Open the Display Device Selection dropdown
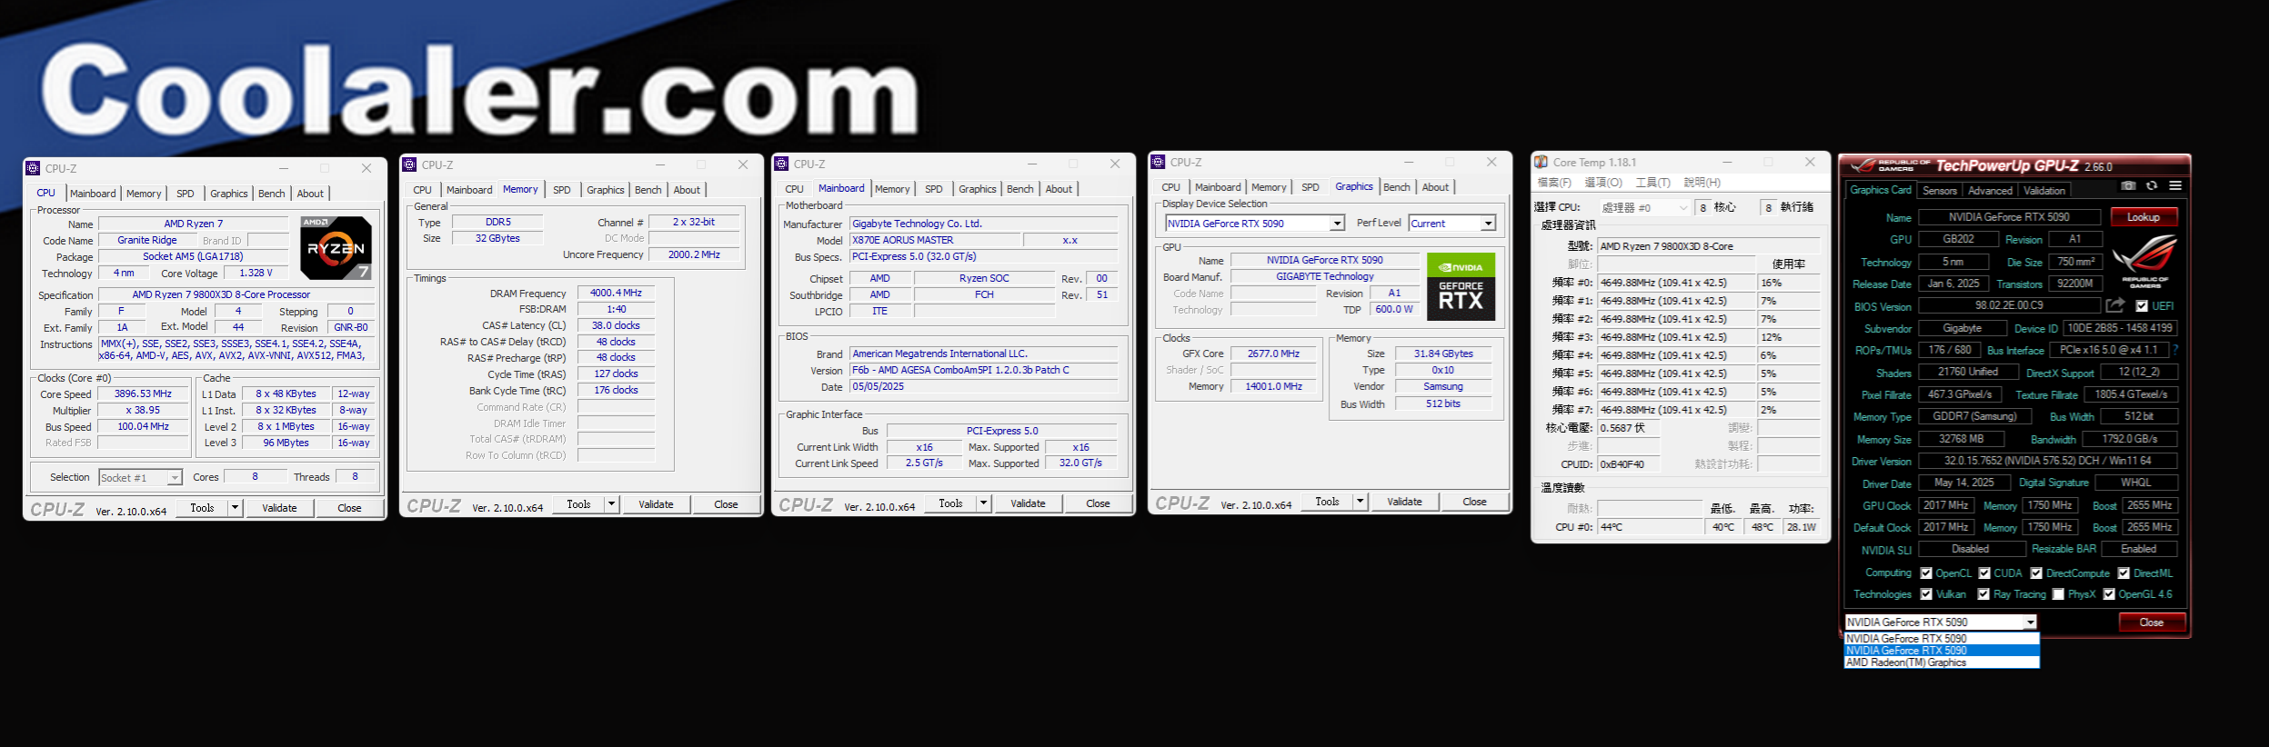The image size is (2269, 747). (1255, 224)
